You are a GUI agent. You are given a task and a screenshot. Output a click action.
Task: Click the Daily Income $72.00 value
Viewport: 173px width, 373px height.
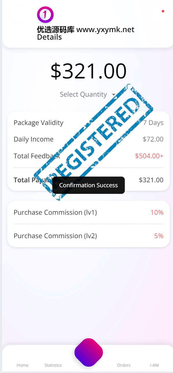(153, 139)
